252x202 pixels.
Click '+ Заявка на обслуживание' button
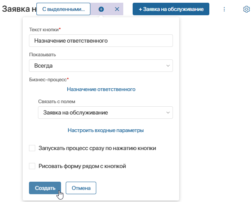point(171,9)
